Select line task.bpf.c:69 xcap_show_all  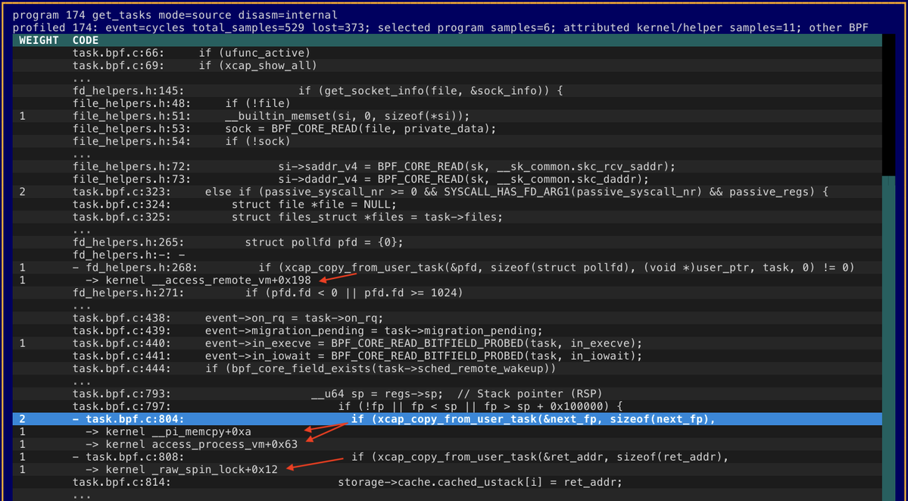click(447, 65)
